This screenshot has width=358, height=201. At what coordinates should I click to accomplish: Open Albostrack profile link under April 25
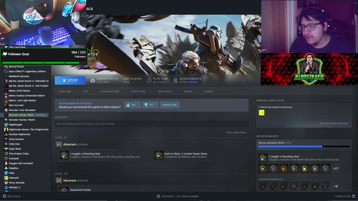70,181
